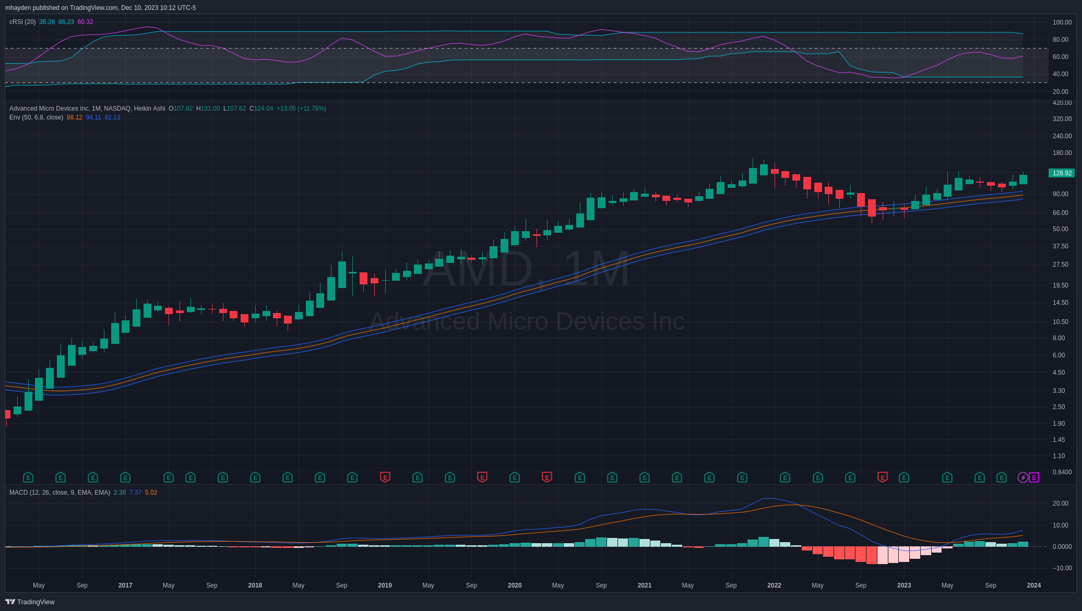Open the red earnings marker above 2019

[385, 477]
